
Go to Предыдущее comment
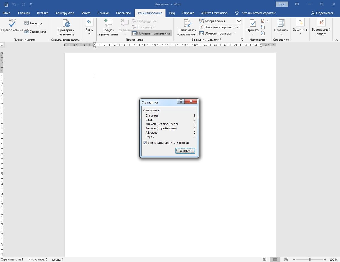144,21
